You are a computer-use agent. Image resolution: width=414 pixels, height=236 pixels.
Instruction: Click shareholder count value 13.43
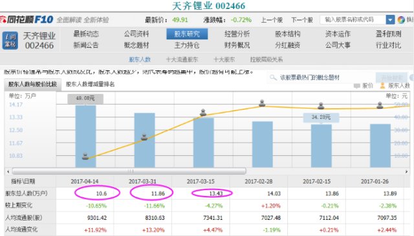pos(216,194)
